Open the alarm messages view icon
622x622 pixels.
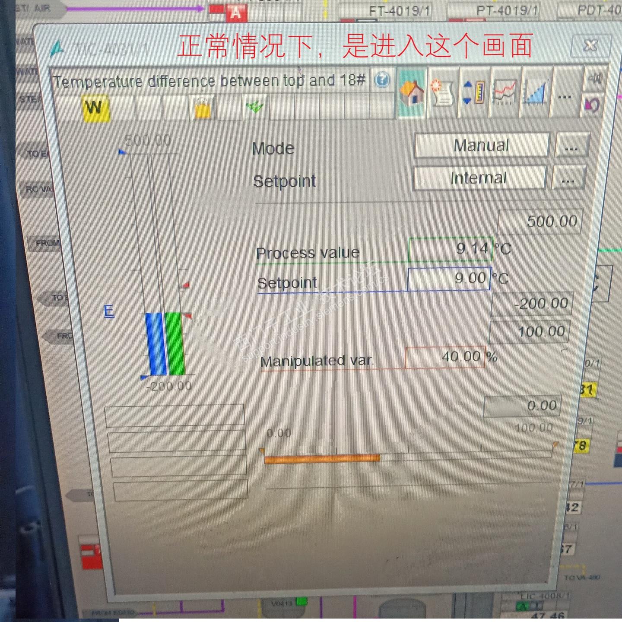[443, 92]
